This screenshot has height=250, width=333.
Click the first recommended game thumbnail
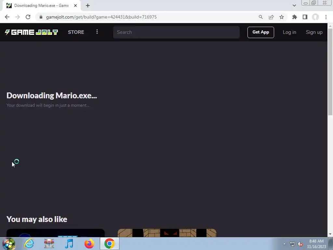[x=55, y=233]
